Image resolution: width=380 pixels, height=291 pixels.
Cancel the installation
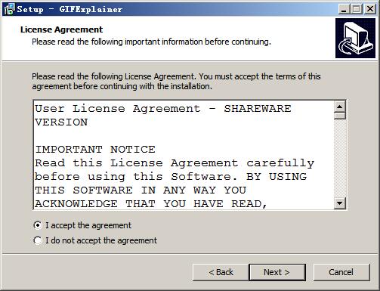tap(341, 272)
